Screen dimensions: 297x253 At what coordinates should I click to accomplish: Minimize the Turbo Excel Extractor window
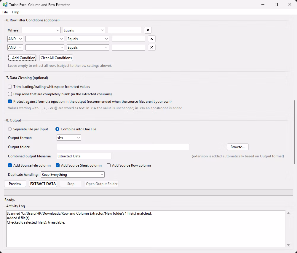pos(263,4)
